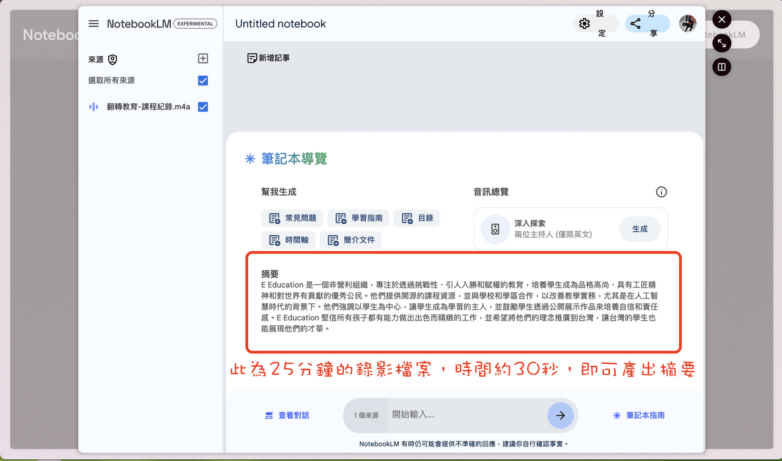Click the audio icon of 翻轉教育-課程紀錄.m4a

94,107
